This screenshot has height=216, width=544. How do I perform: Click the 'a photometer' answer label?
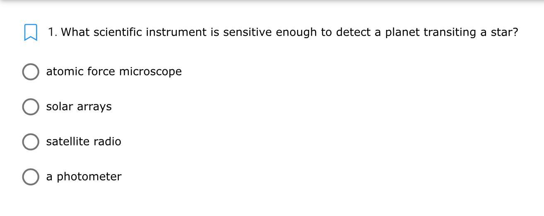(x=84, y=177)
